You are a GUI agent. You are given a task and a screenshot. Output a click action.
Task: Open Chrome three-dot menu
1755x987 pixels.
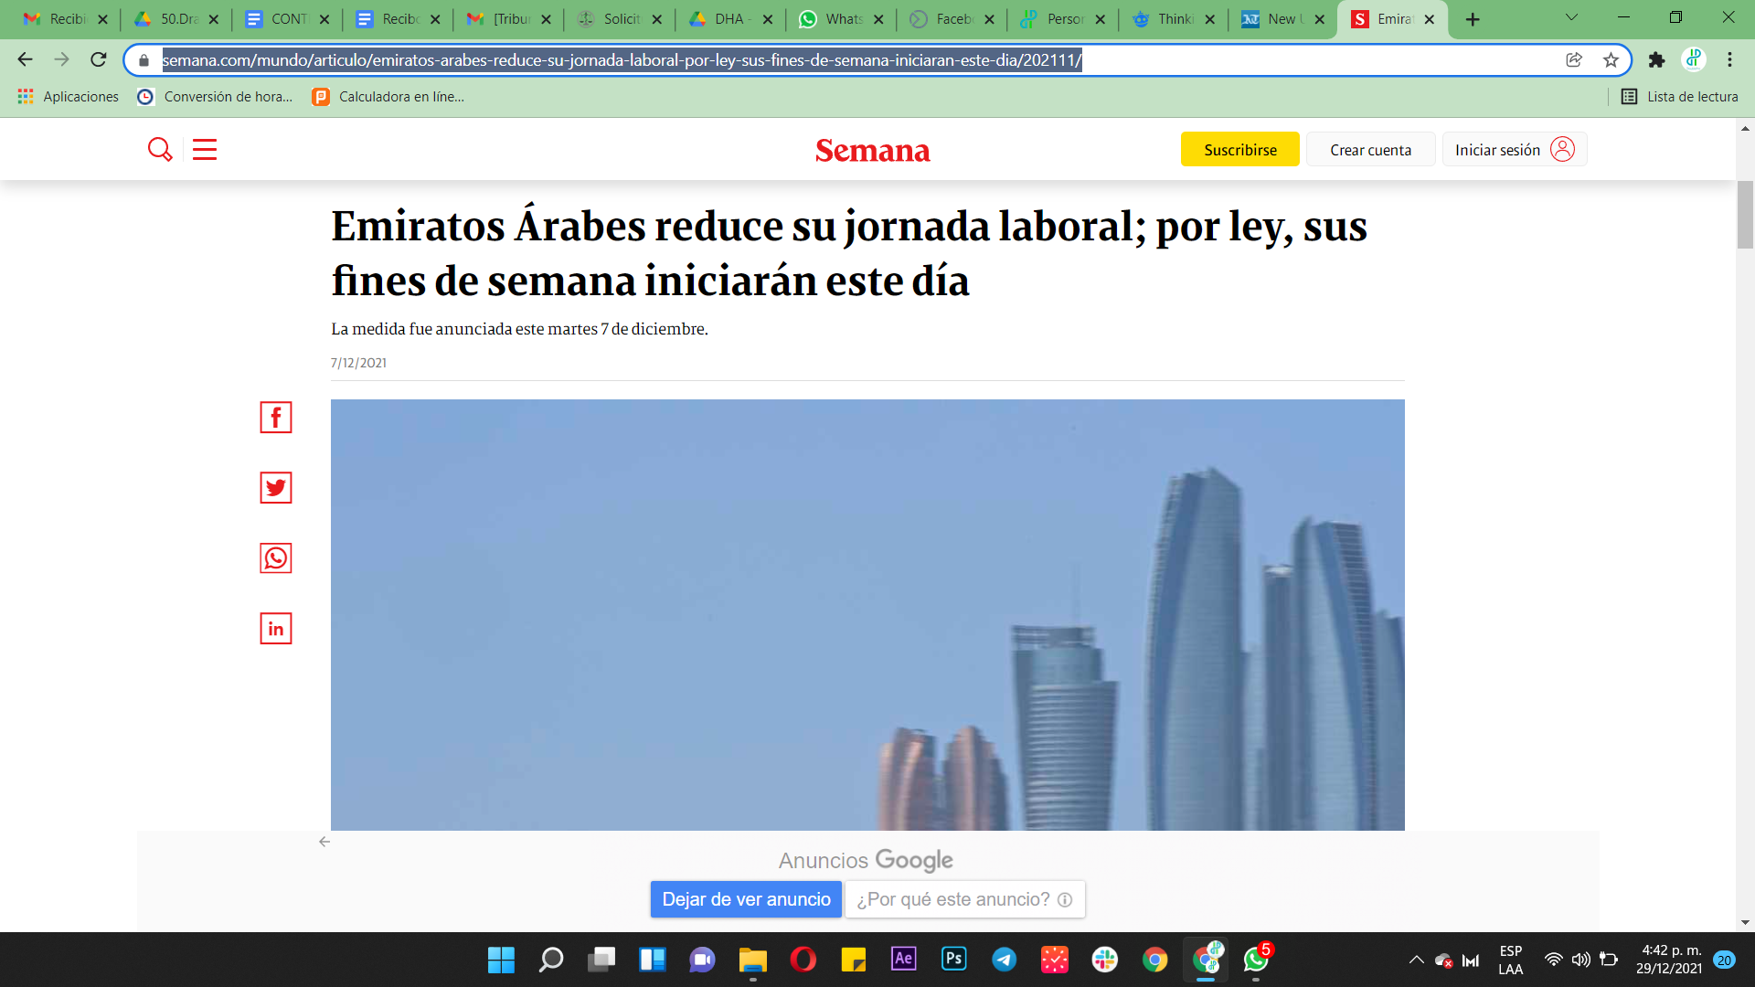1729,60
